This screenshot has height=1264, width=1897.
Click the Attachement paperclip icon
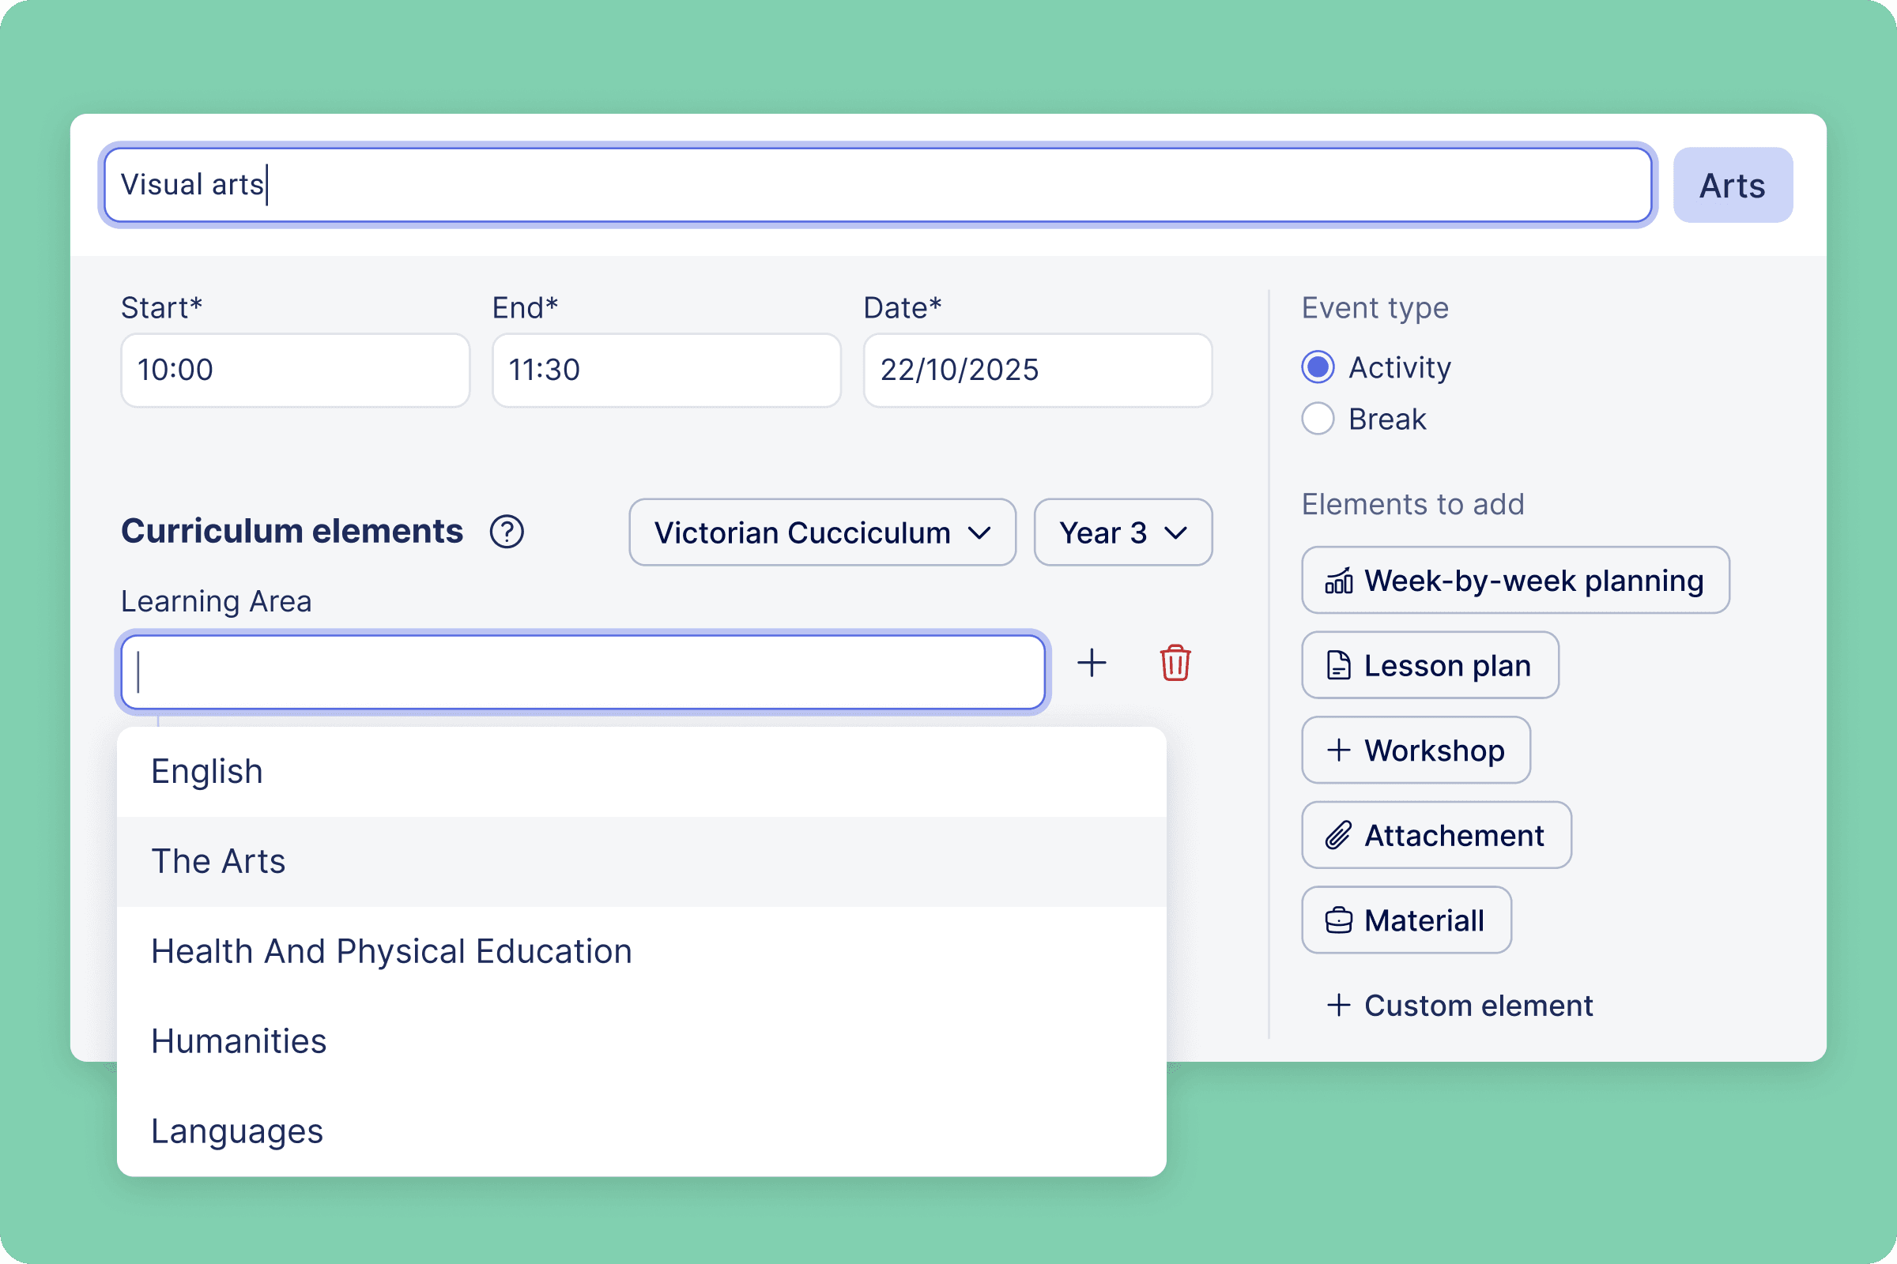pos(1338,835)
